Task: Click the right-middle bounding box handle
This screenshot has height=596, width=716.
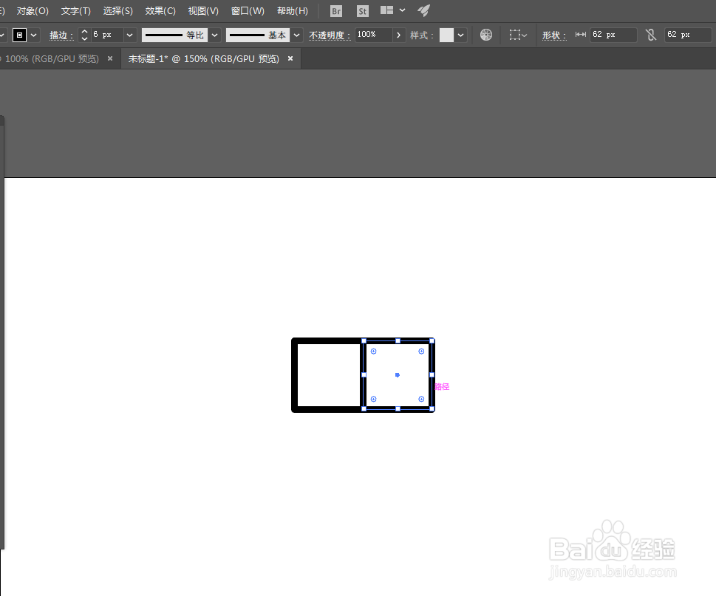Action: 432,375
